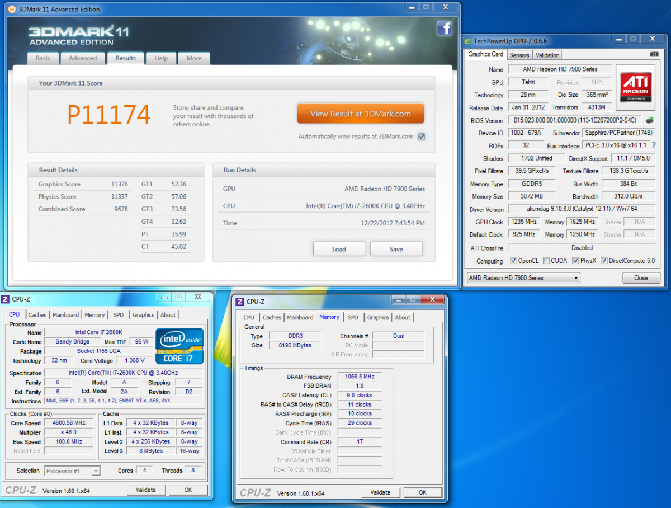Image resolution: width=671 pixels, height=508 pixels.
Task: Uncheck the OpenCL checkbox
Action: (x=513, y=261)
